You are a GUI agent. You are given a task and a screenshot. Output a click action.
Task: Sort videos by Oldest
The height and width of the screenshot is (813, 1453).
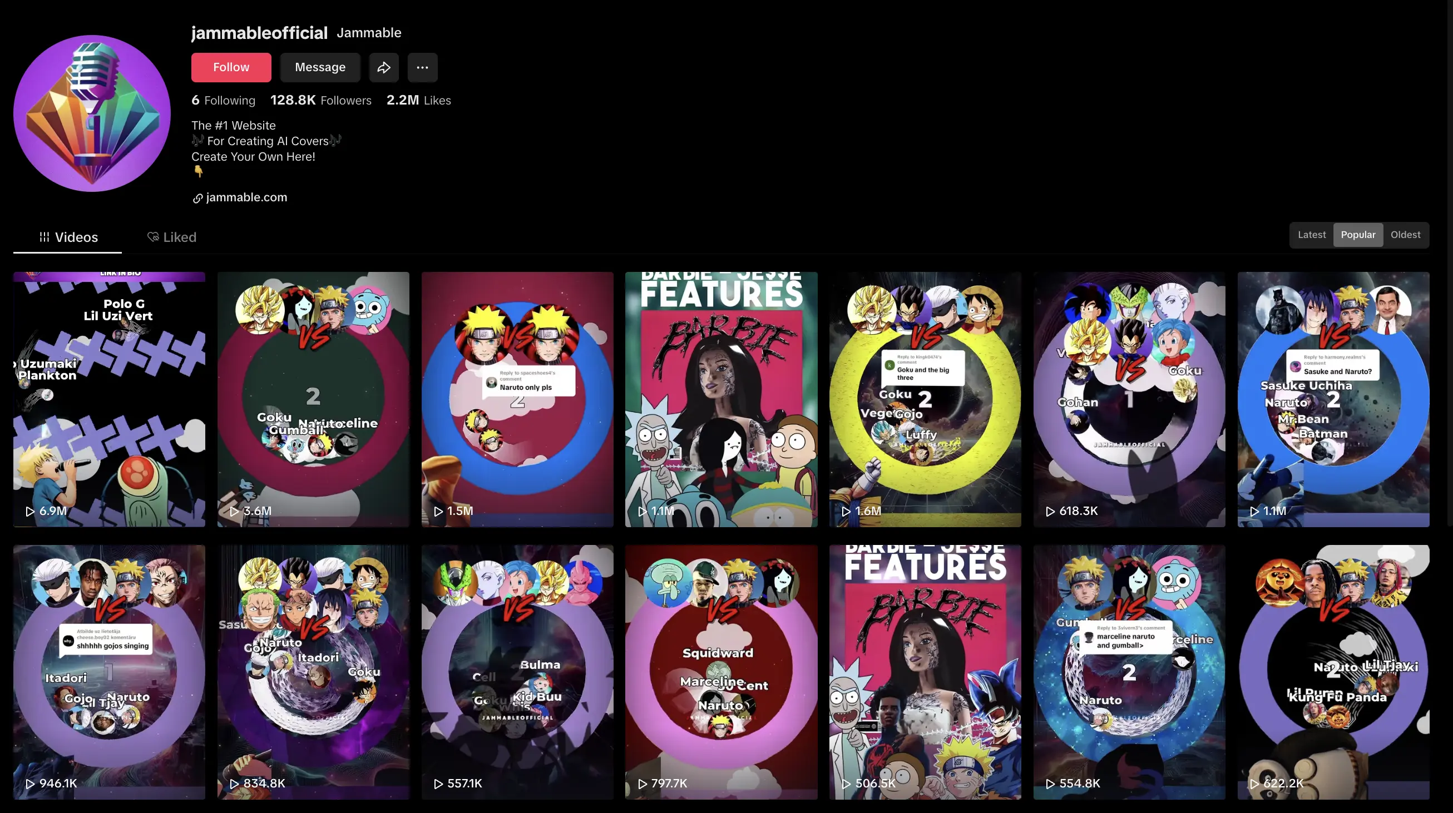tap(1405, 235)
